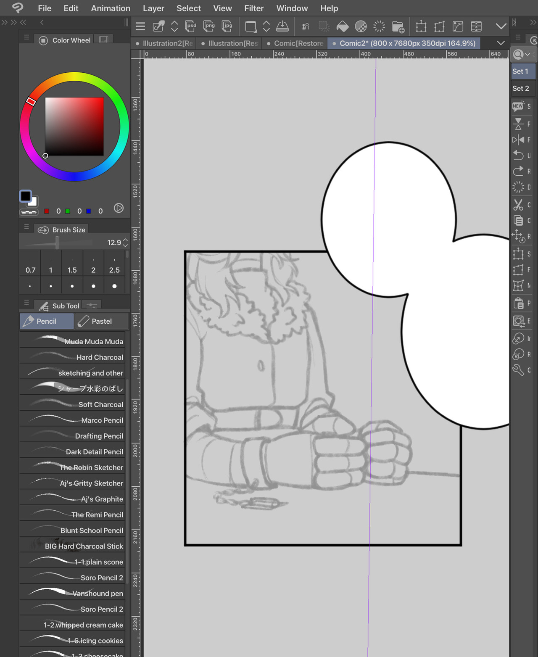Select the 2 brush size preset
This screenshot has width=538, height=657.
click(93, 264)
